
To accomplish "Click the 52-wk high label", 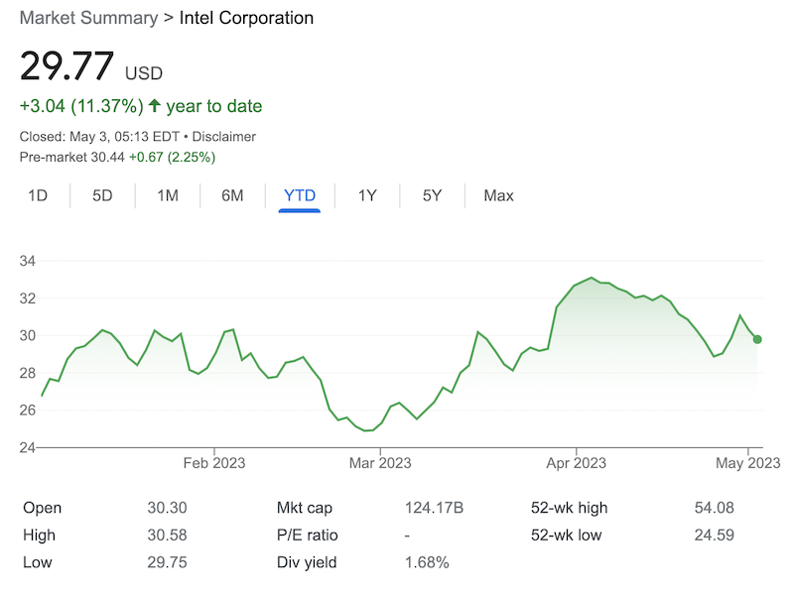I will (x=569, y=508).
